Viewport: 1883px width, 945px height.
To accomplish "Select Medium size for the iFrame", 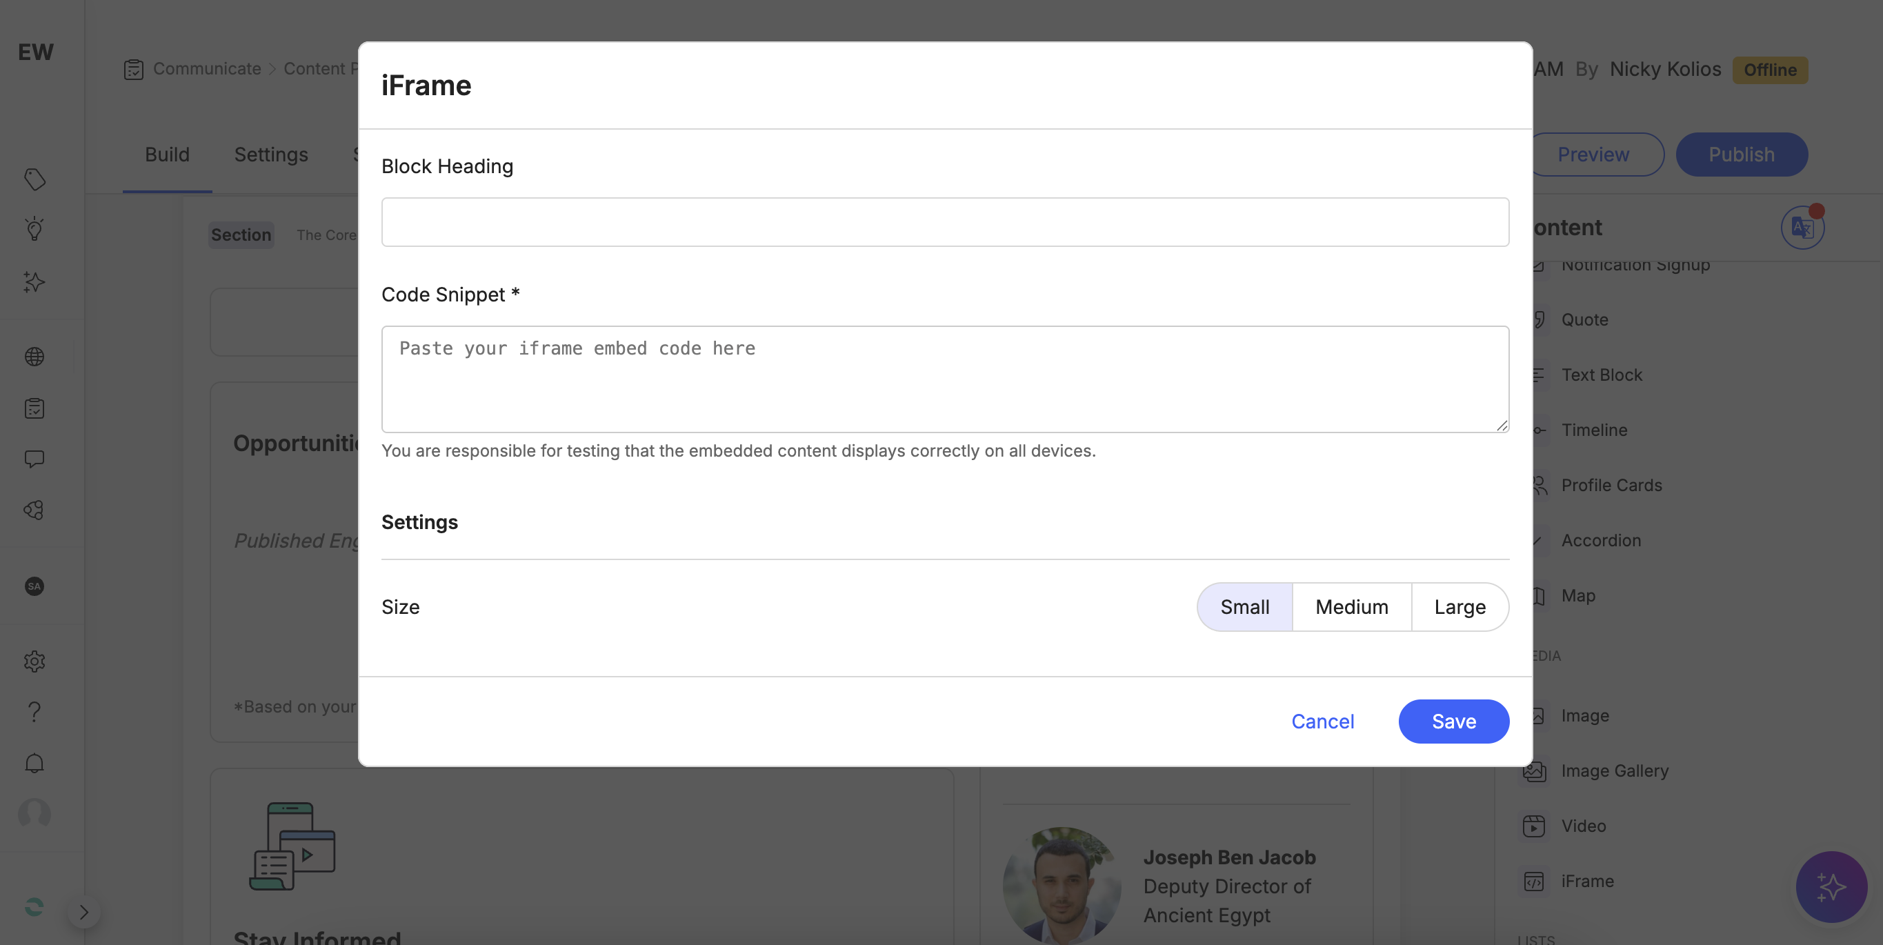I will point(1352,606).
